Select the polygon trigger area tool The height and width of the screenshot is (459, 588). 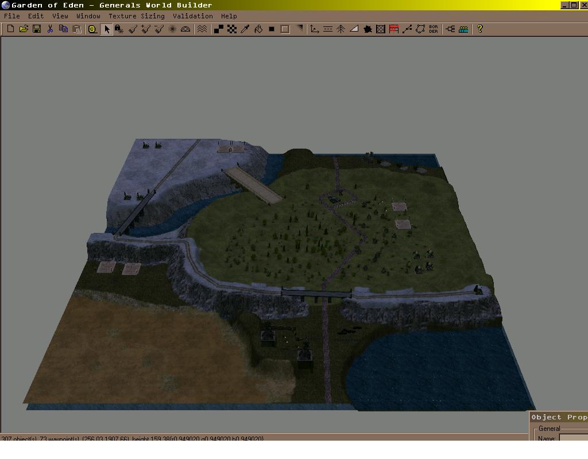420,29
